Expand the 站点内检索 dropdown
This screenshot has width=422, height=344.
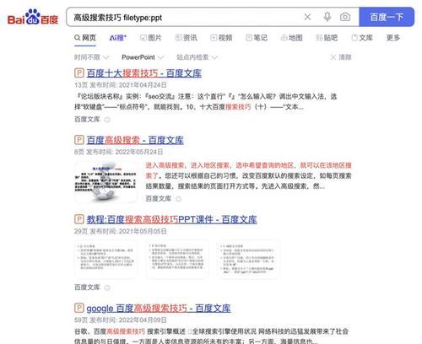tap(197, 57)
